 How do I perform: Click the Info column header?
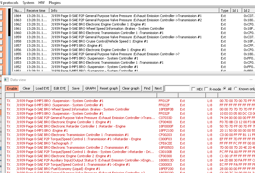(134, 11)
